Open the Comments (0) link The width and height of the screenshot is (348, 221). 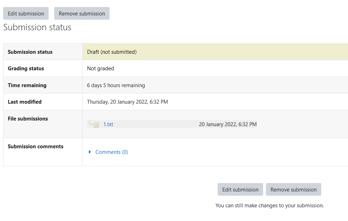[x=112, y=152]
